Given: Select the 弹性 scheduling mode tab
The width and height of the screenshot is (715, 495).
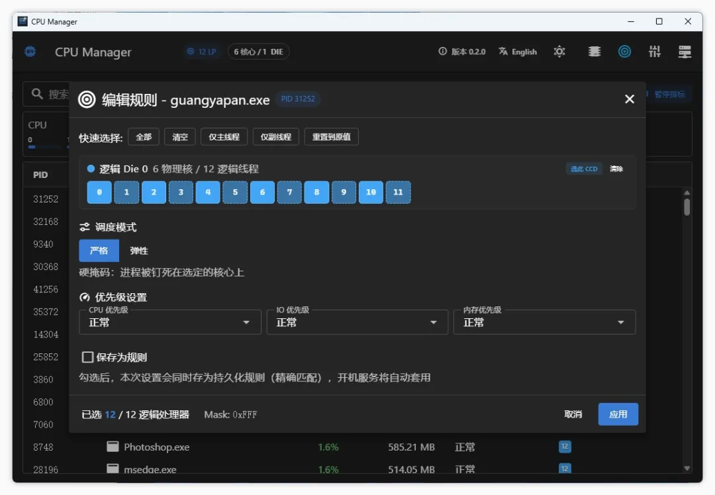Looking at the screenshot, I should pos(138,250).
